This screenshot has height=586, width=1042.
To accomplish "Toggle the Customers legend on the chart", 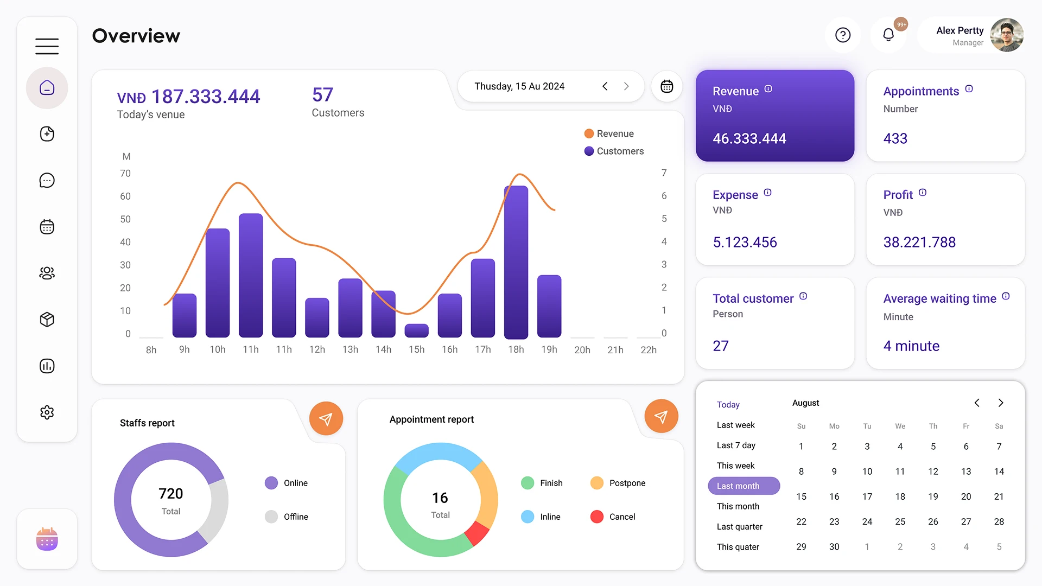I will [614, 151].
